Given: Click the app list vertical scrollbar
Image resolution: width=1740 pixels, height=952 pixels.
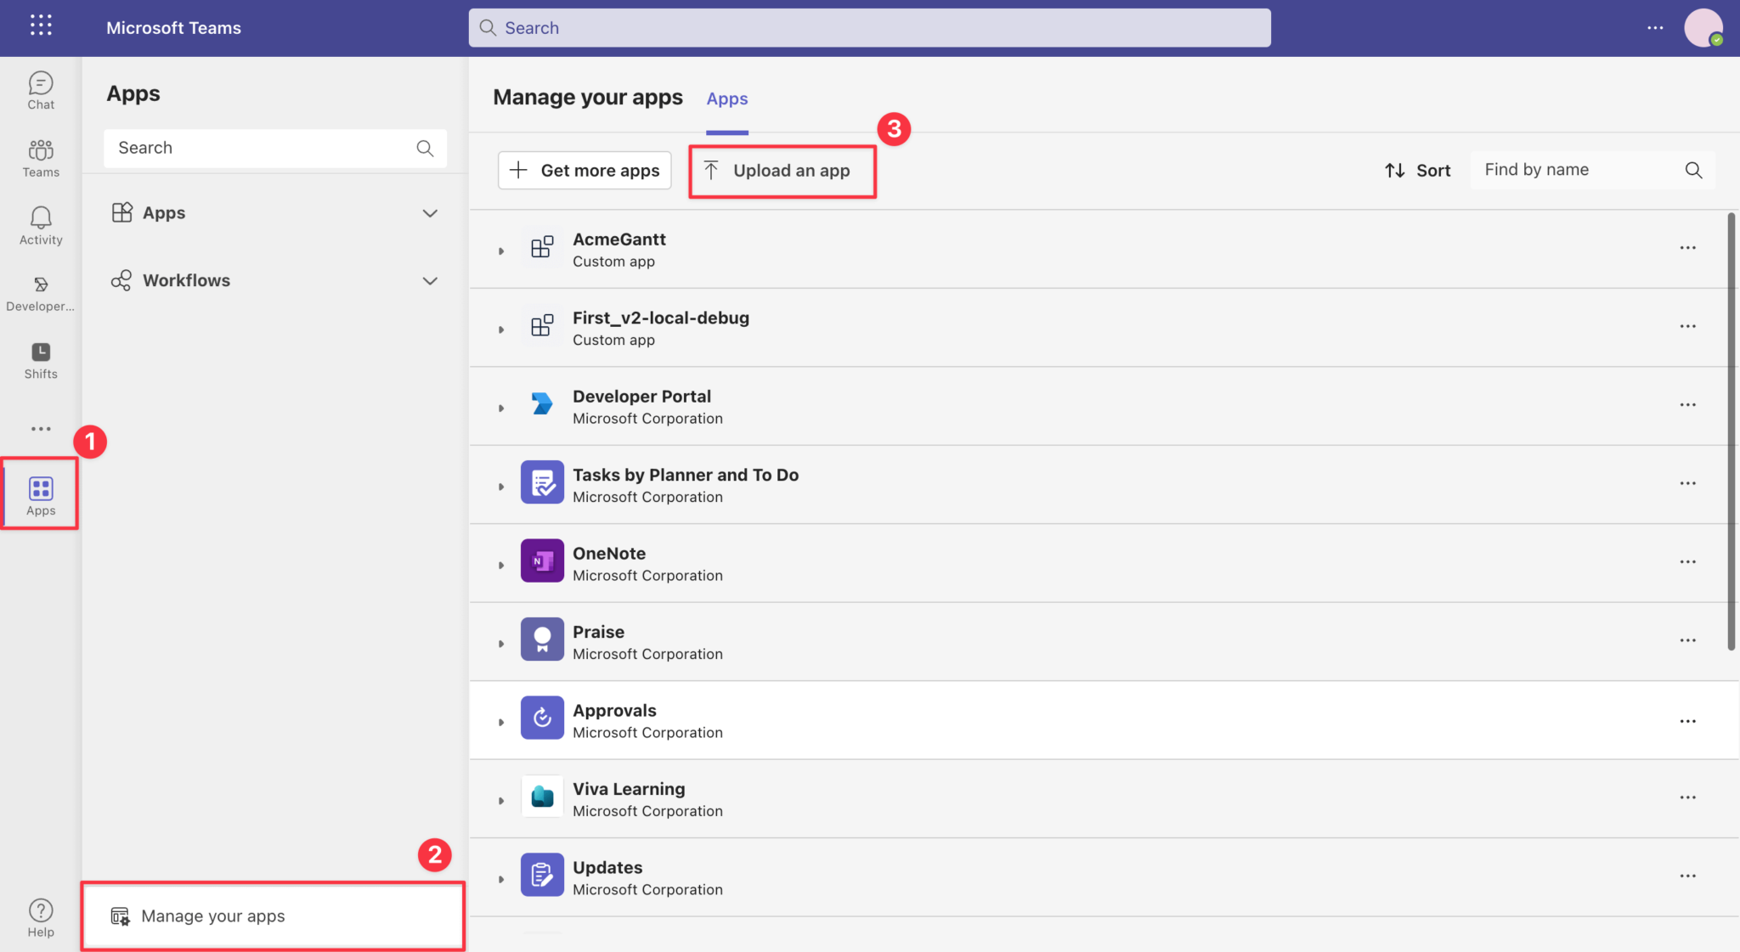Looking at the screenshot, I should click(1731, 431).
